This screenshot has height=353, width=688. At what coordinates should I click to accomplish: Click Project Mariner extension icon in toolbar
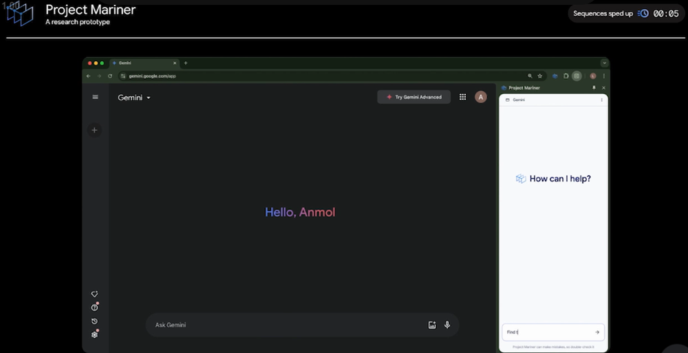(x=555, y=76)
